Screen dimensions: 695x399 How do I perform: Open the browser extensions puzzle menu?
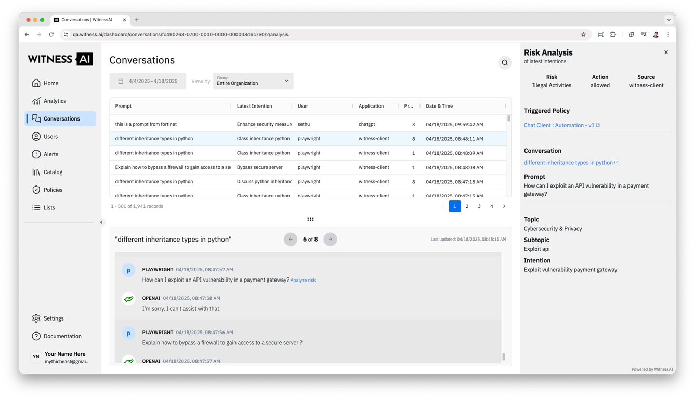(613, 35)
